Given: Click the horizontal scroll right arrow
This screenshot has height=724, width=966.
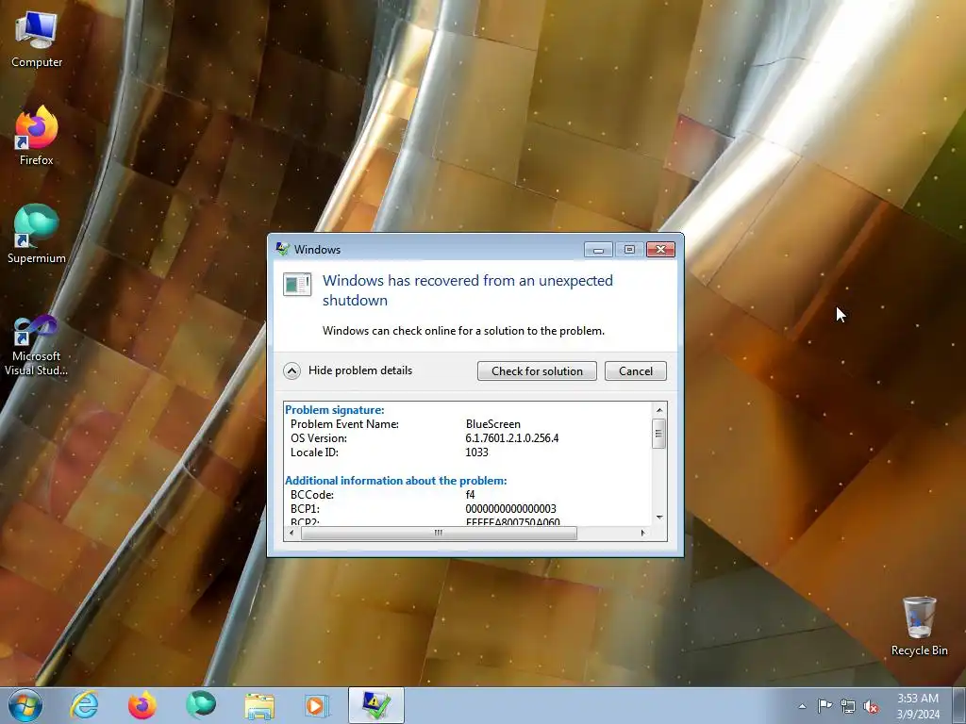Looking at the screenshot, I should point(643,534).
